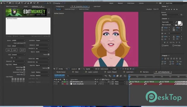Open the viewer resolution dropdown showing Quarter

pos(90,69)
